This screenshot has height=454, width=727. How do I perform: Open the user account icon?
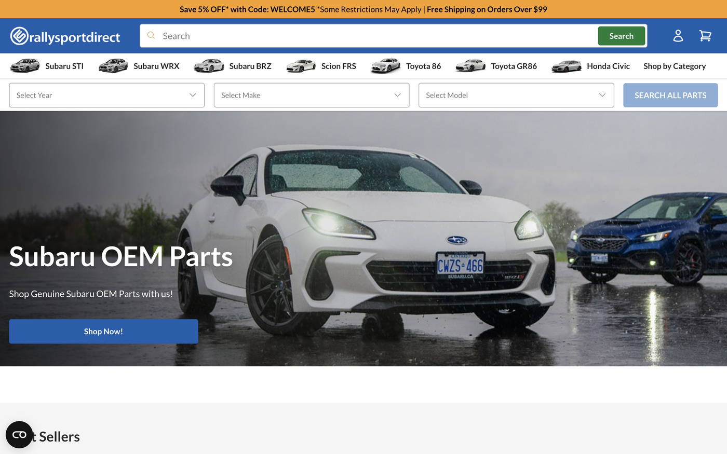point(677,34)
